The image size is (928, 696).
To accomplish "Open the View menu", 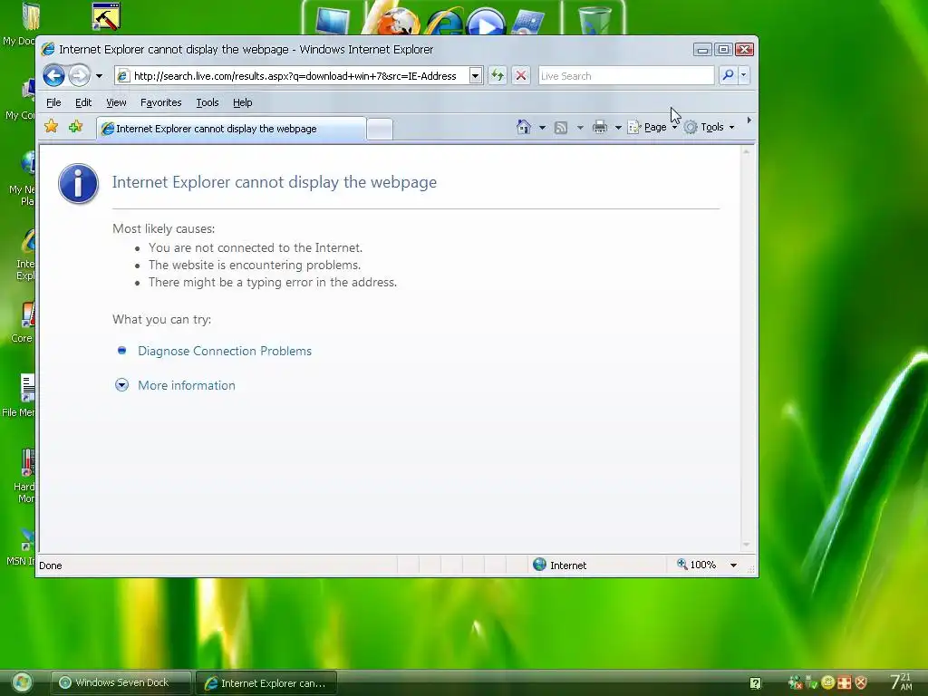I will [116, 102].
